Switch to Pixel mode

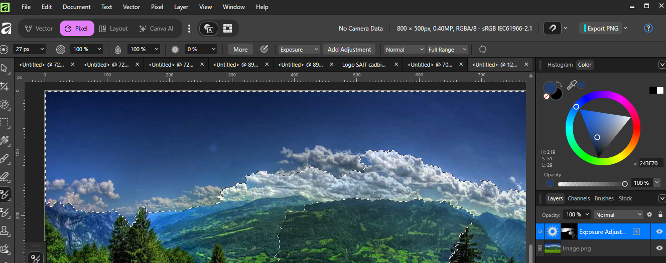pos(77,29)
